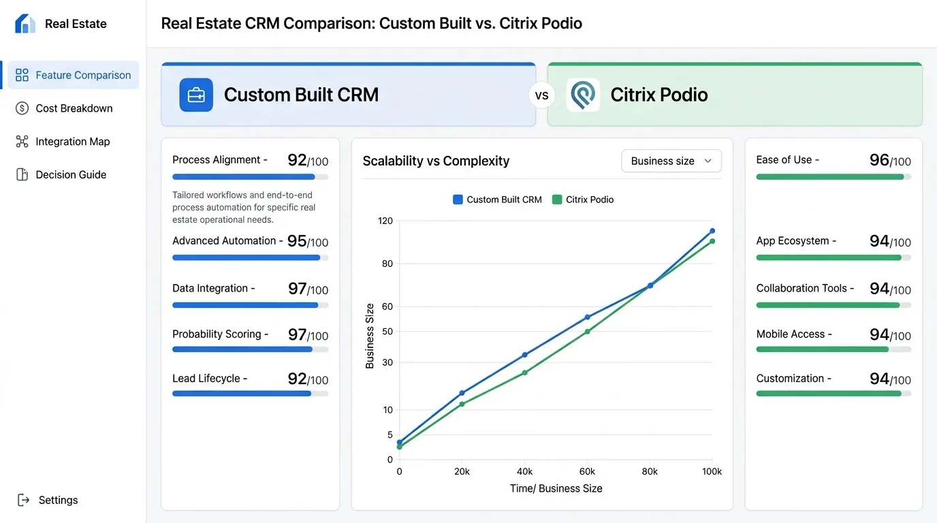Click the Probability Scoring progress bar
The image size is (937, 523).
pos(251,349)
